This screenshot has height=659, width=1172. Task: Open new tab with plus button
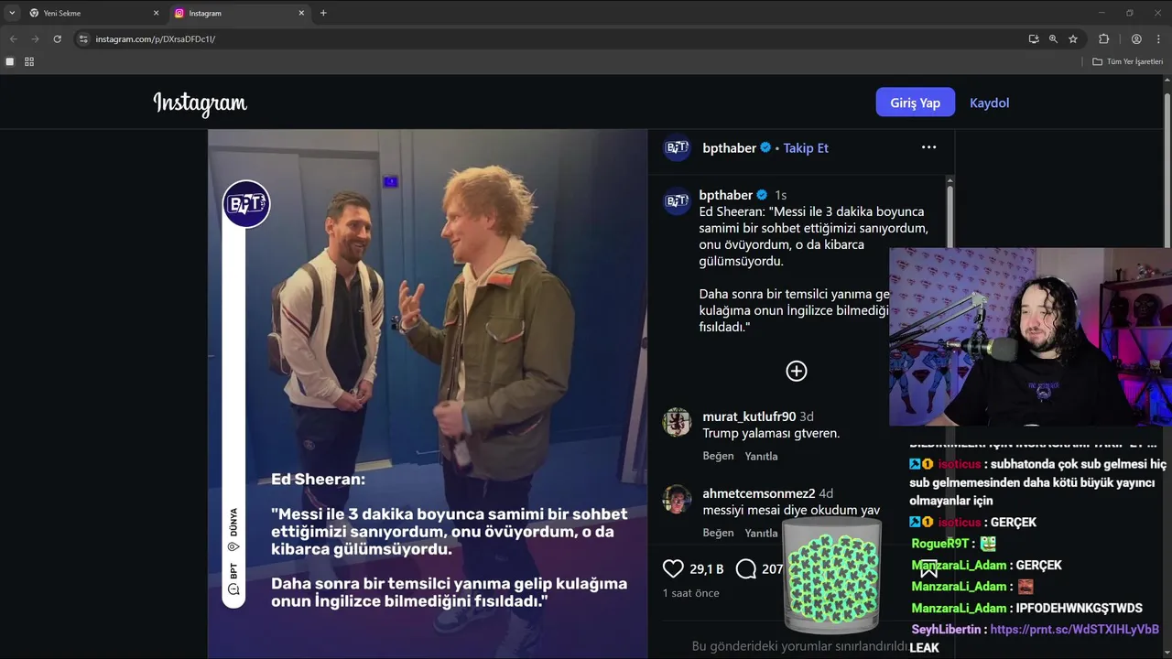point(323,13)
